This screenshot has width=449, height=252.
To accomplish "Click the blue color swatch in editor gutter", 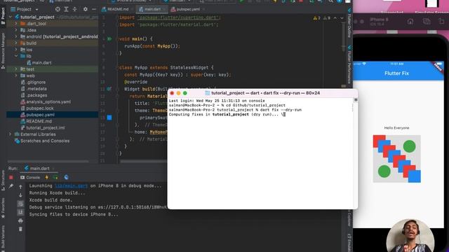I will 109,118.
